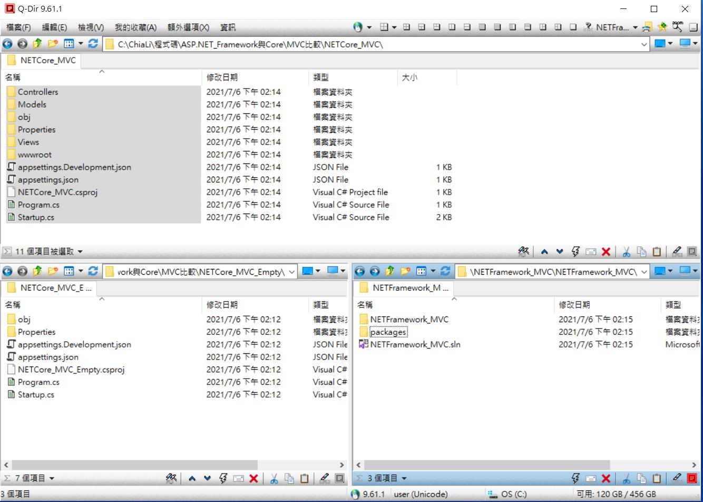Open the magnifier zoom tool in the main toolbar

click(x=678, y=27)
